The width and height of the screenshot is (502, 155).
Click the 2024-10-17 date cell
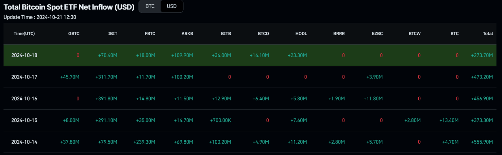coord(24,77)
